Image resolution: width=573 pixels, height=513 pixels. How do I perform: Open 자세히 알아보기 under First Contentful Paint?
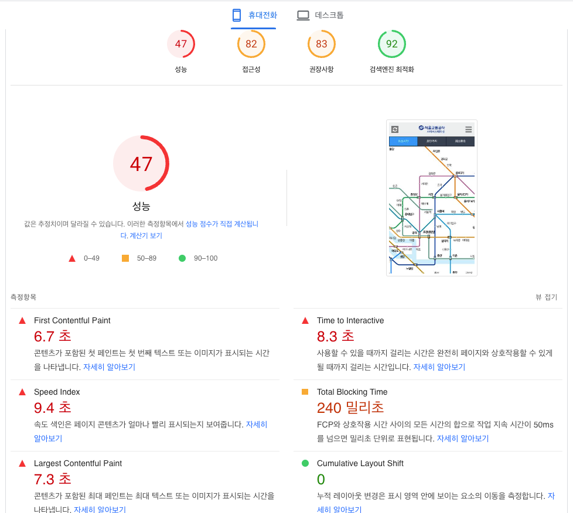pyautogui.click(x=109, y=367)
